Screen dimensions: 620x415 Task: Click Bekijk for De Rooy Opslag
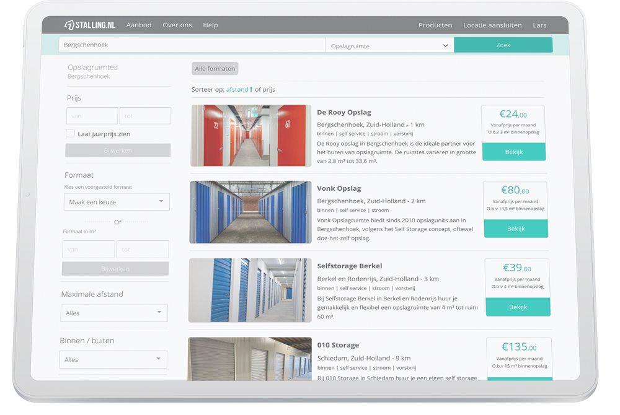514,152
